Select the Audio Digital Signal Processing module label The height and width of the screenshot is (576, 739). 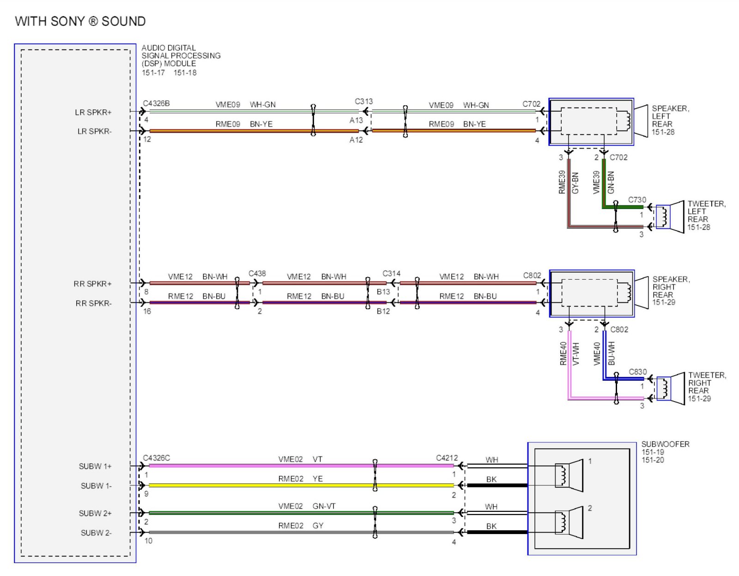click(181, 55)
